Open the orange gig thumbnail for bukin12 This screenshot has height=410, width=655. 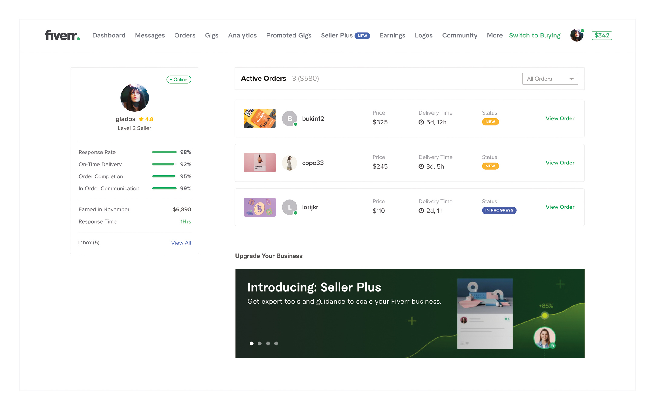pyautogui.click(x=260, y=118)
